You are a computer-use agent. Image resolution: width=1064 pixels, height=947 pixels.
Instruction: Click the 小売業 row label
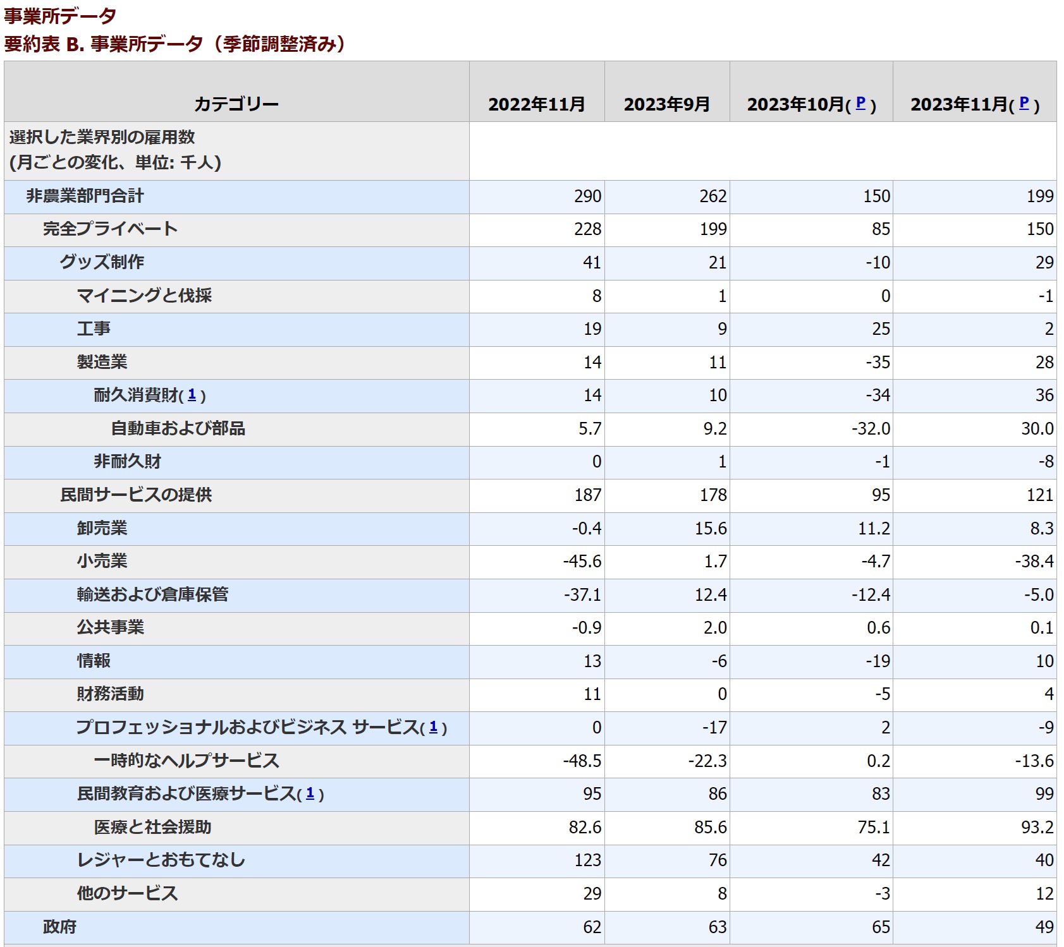[102, 561]
